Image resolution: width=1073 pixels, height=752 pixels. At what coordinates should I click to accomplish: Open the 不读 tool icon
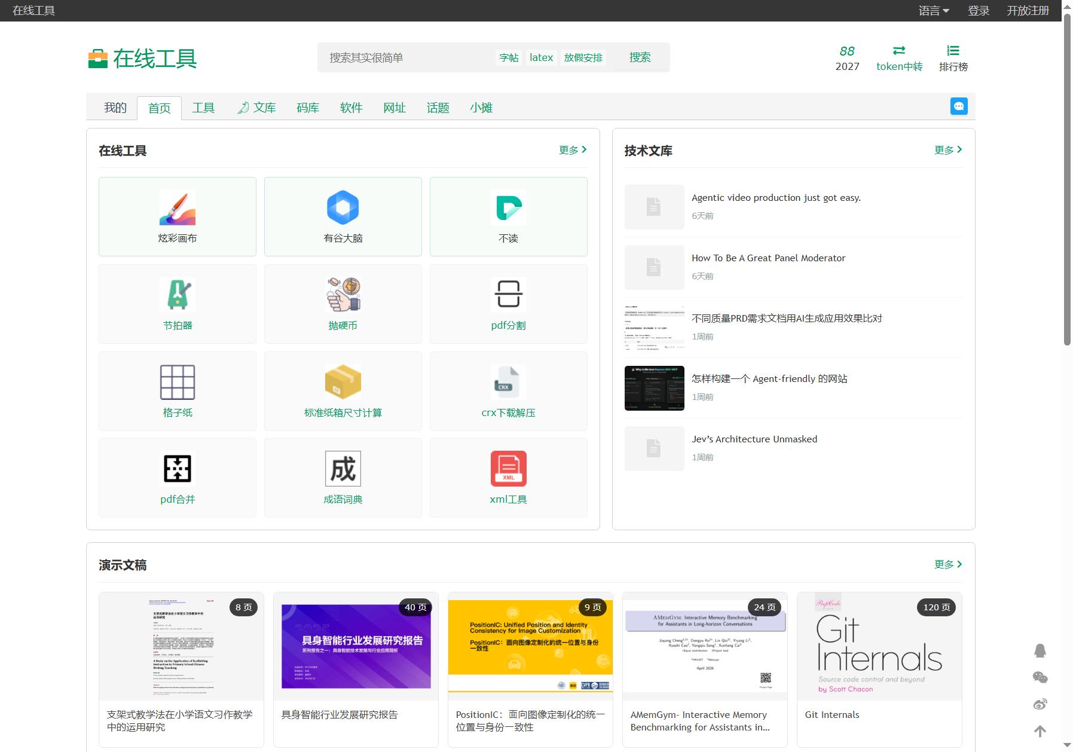pyautogui.click(x=509, y=207)
